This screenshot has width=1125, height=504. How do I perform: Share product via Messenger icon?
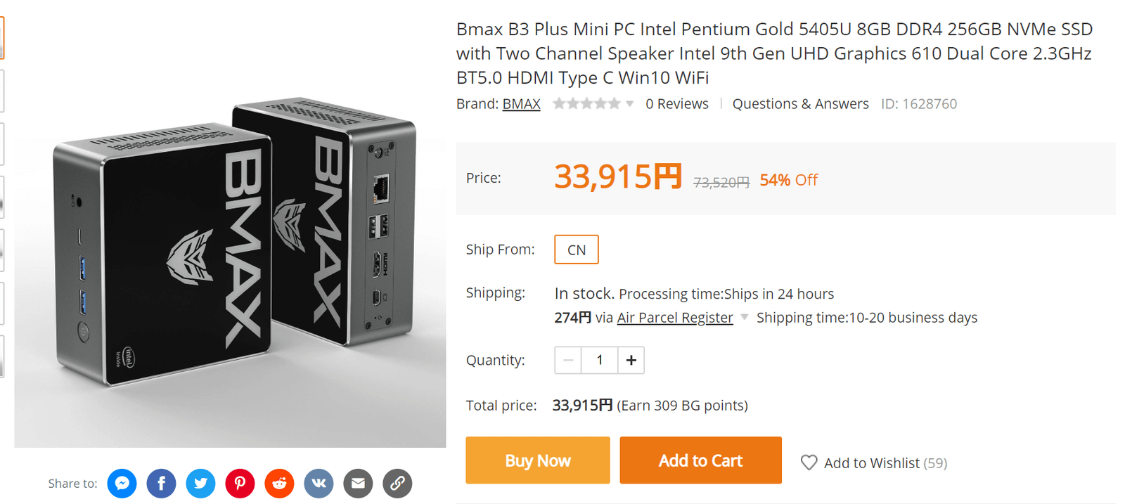[x=122, y=484]
